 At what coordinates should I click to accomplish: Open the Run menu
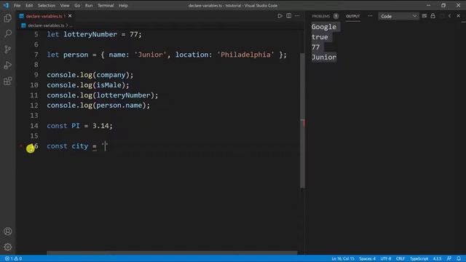click(x=89, y=5)
